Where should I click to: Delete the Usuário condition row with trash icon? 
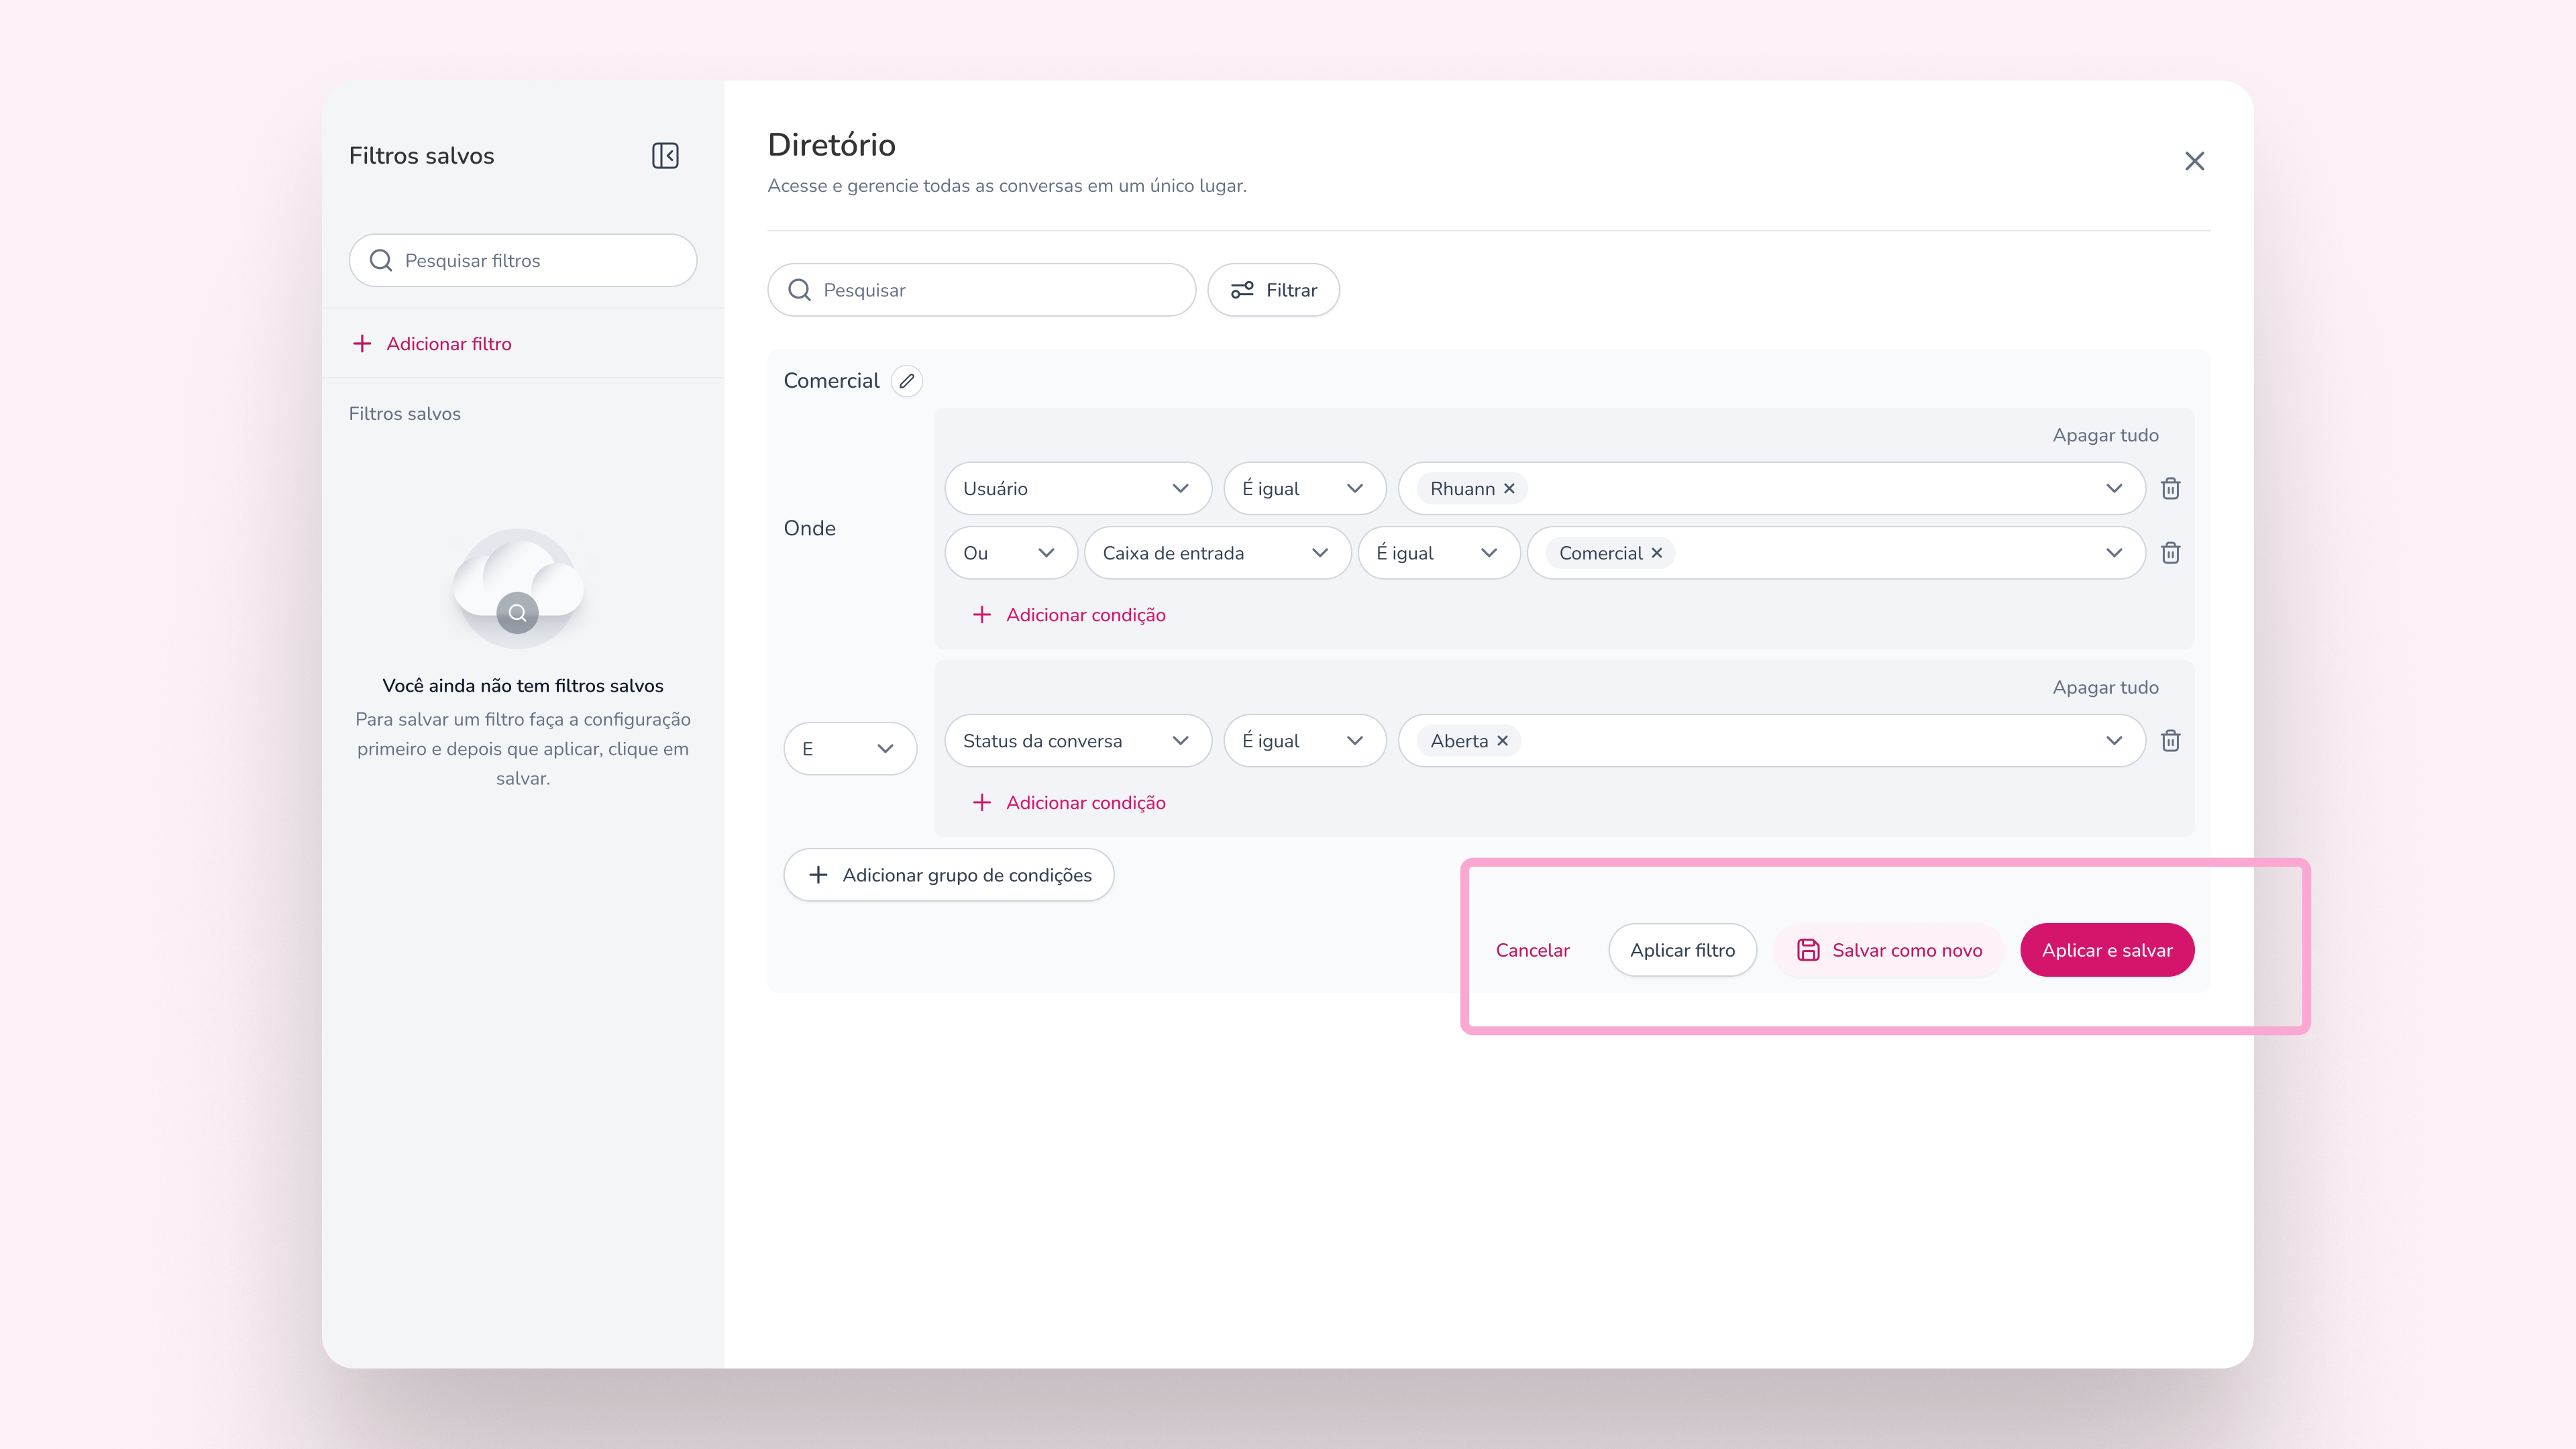point(2170,488)
